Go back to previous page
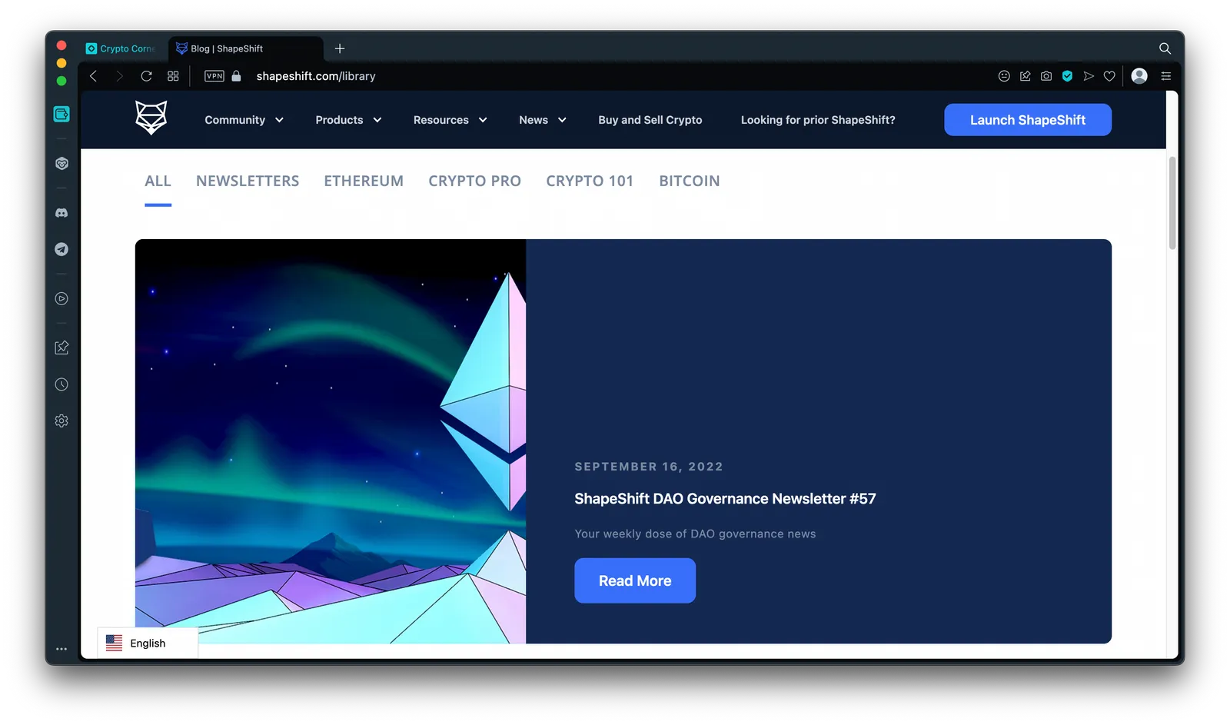Viewport: 1230px width, 725px height. point(94,76)
